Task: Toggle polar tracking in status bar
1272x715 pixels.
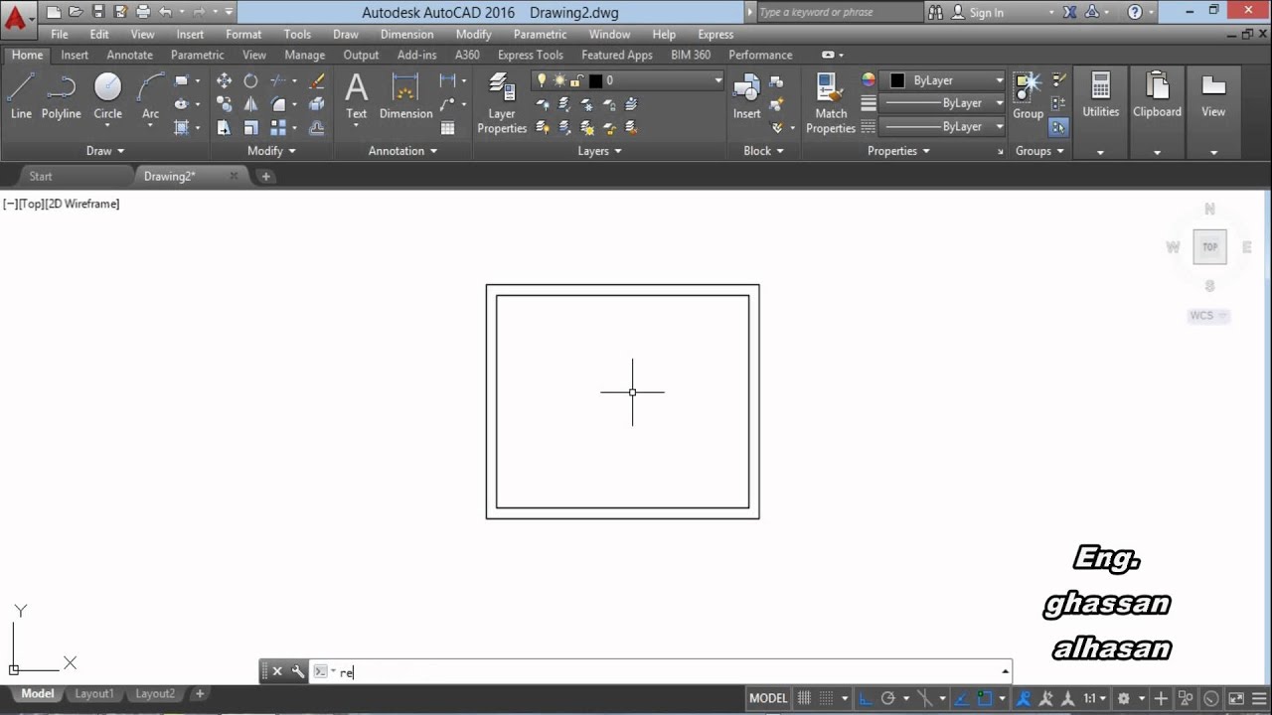Action: tap(888, 698)
